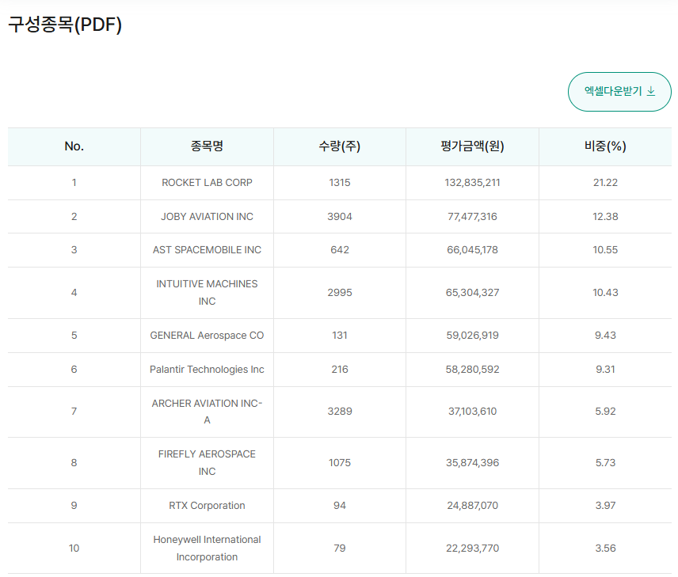Select ROCKET LAB CORP stock name
The image size is (678, 577).
tap(207, 182)
